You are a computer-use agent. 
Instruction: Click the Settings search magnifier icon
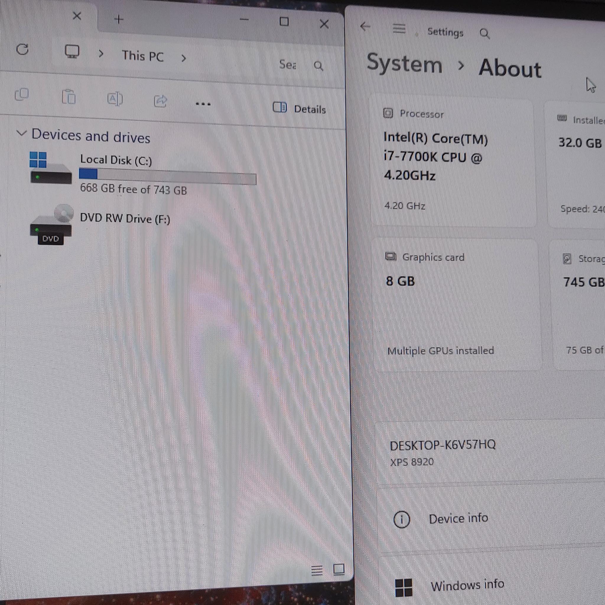coord(484,33)
